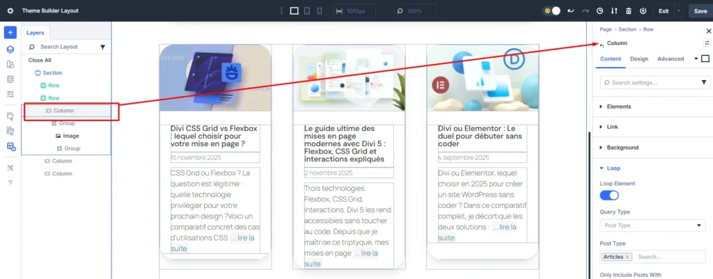Click the layout preview eye icon in sidebar
Viewport: 713px width, 279px height.
(x=11, y=147)
